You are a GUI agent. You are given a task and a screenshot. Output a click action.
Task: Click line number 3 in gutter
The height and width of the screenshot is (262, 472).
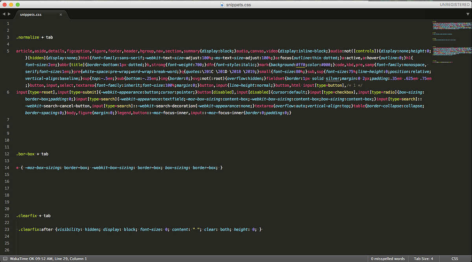[x=8, y=37]
